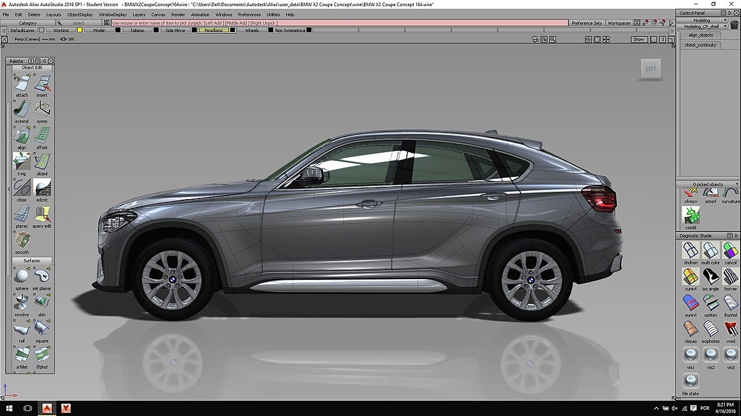Screen dimensions: 741x416
Task: Open the check_continuity shelf tab
Action: click(x=700, y=45)
